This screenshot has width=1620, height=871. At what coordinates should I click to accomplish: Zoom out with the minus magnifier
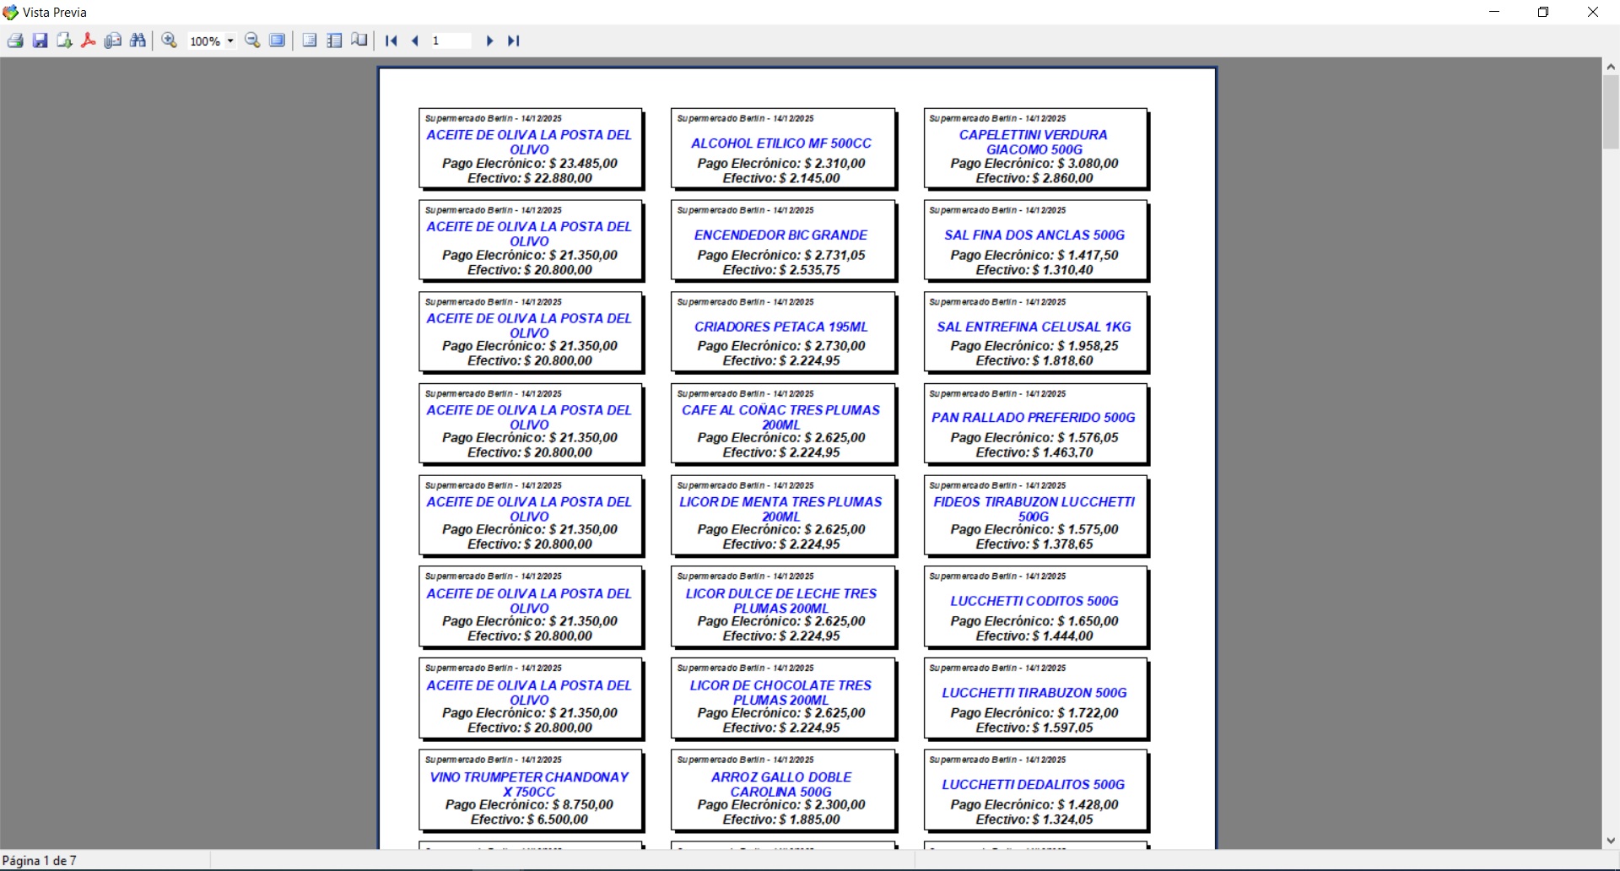[x=252, y=41]
